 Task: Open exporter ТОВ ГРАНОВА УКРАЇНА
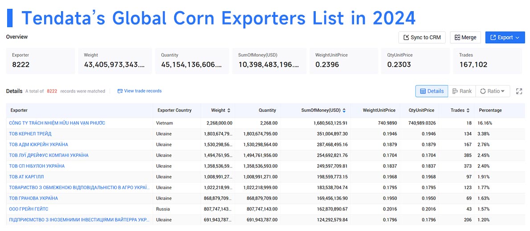(33, 198)
